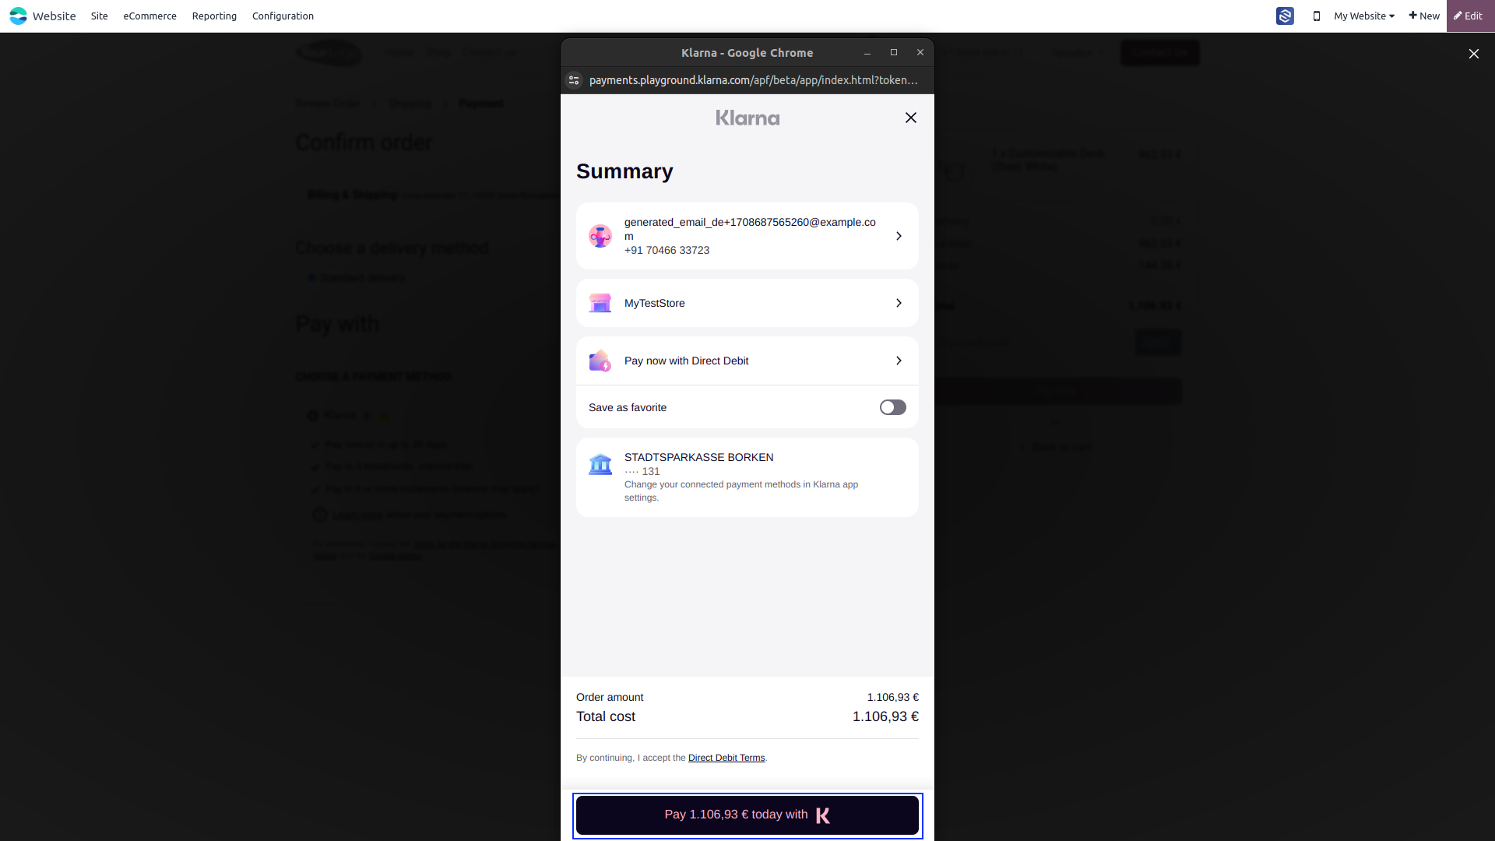Click the Total cost 1.106,93 € amount
The width and height of the screenshot is (1495, 841).
tap(885, 716)
